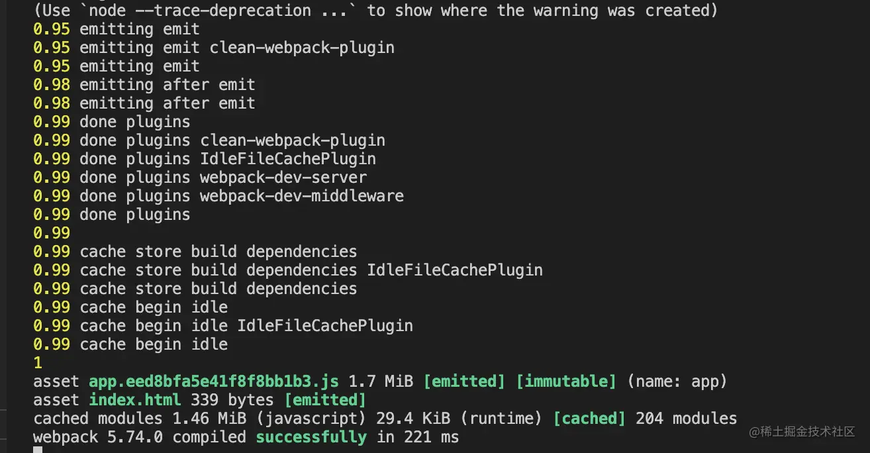Image resolution: width=870 pixels, height=453 pixels.
Task: Click the green [emitted] tag after 1.7 MiB
Action: pyautogui.click(x=464, y=381)
